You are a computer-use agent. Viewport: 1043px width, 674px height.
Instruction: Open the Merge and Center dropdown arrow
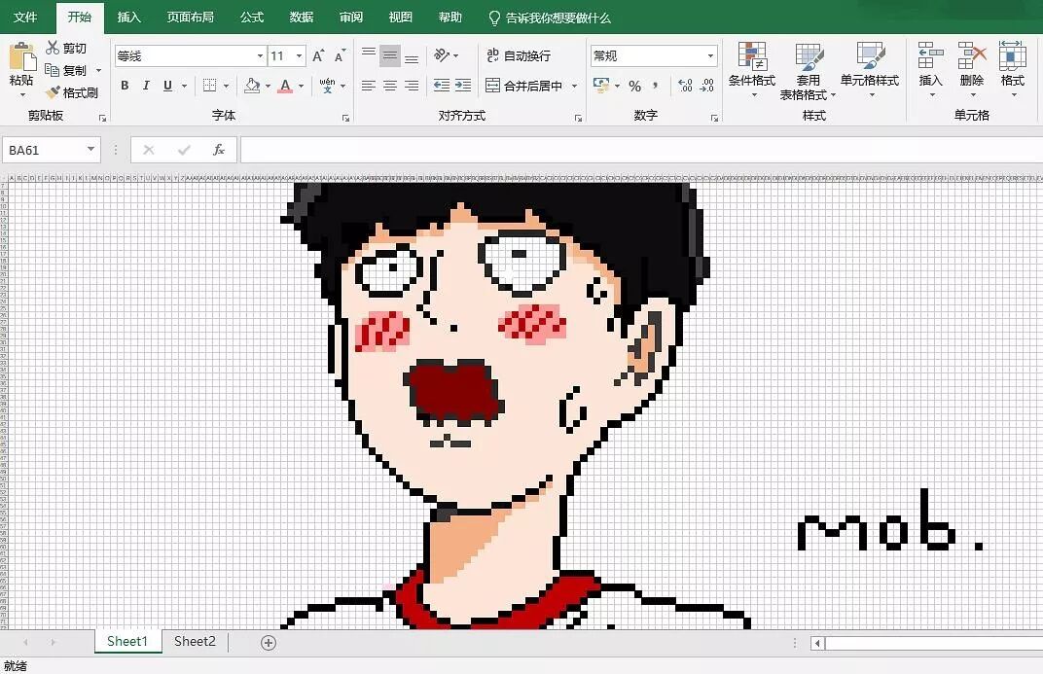(574, 86)
